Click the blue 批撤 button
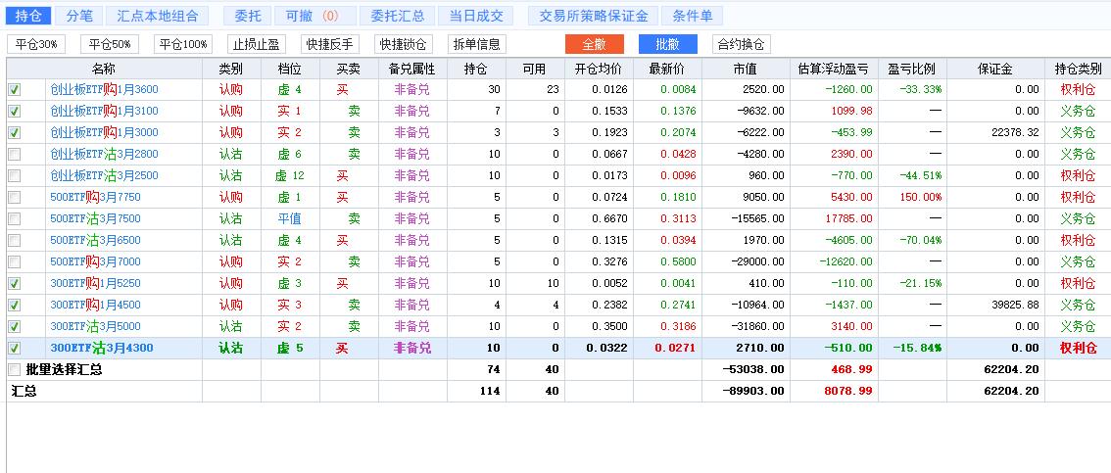The image size is (1111, 473). point(667,44)
